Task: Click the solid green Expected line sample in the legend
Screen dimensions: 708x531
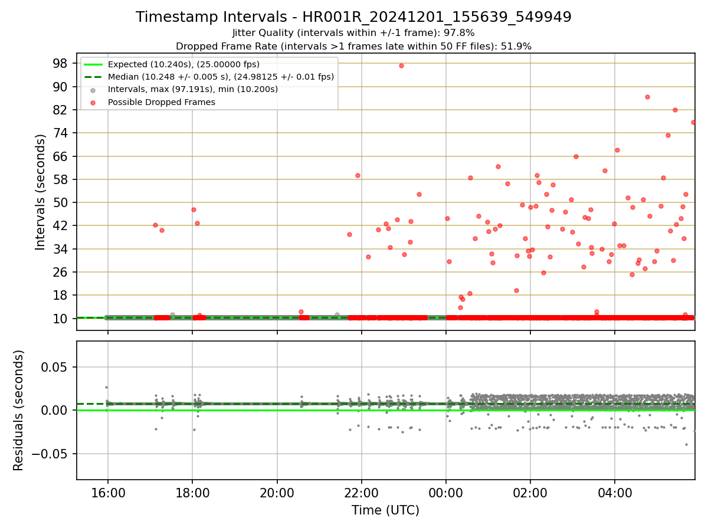Action: [93, 64]
